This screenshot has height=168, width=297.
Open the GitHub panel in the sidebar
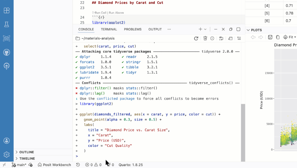coord(7,52)
